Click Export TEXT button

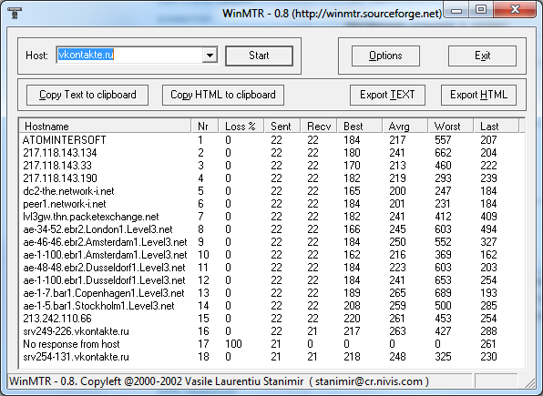point(387,95)
